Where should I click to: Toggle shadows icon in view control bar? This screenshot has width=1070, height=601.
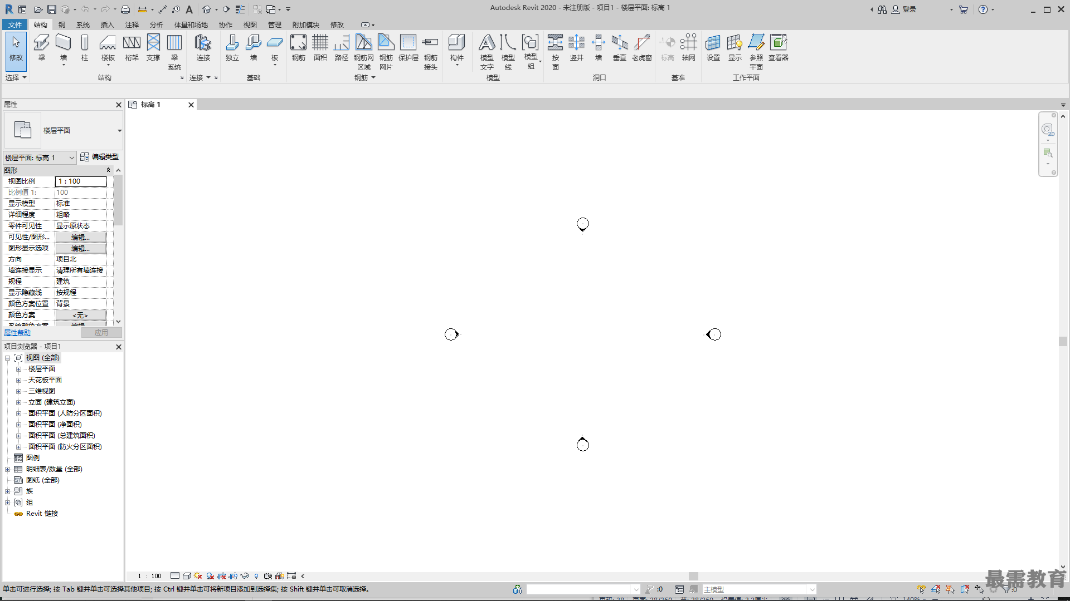(x=210, y=576)
